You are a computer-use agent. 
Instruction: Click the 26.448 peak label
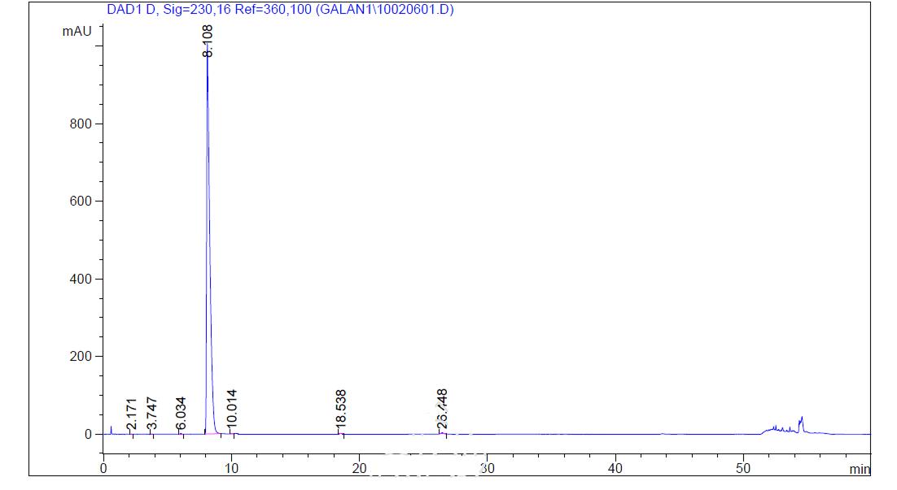tap(443, 409)
